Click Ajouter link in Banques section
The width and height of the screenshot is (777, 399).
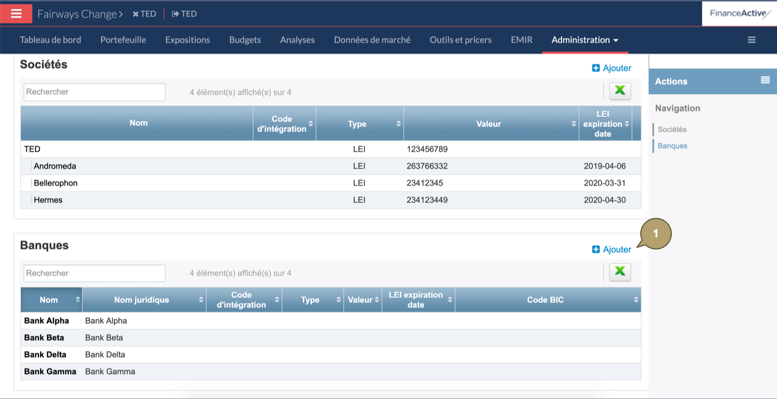(x=612, y=249)
